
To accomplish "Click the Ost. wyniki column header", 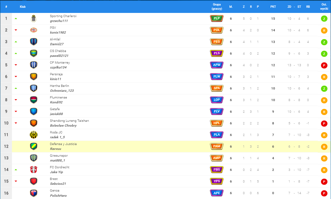I will (324, 6).
